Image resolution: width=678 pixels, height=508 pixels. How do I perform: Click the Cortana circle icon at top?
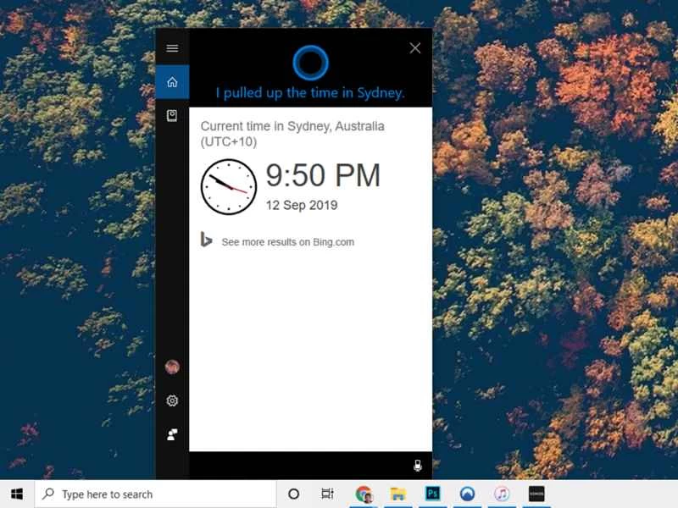pyautogui.click(x=311, y=63)
